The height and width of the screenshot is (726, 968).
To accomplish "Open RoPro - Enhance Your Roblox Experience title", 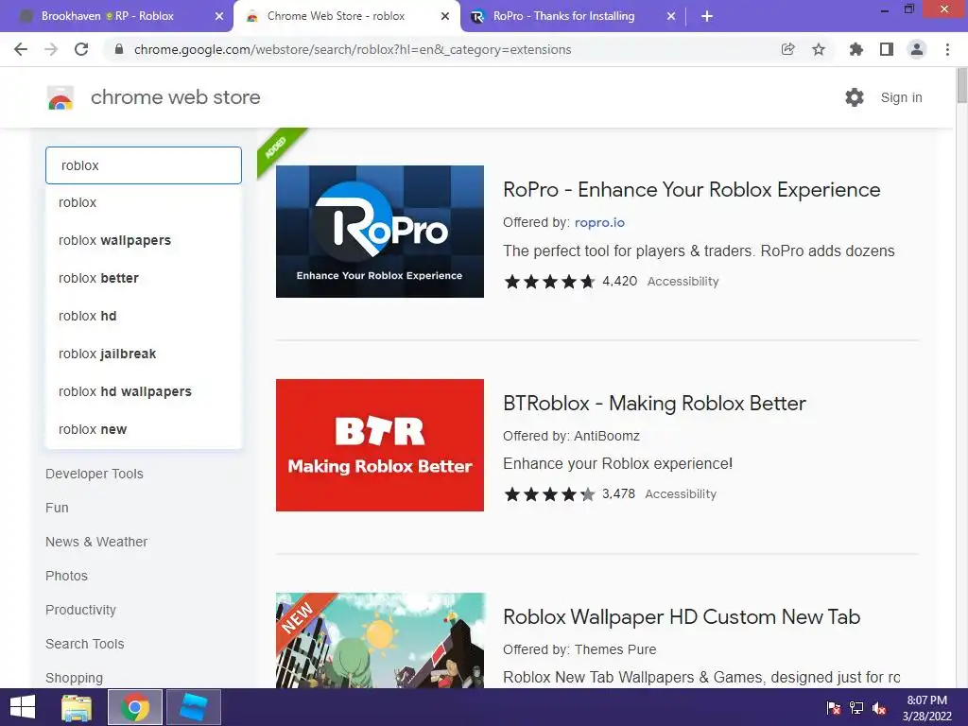I will 691,189.
